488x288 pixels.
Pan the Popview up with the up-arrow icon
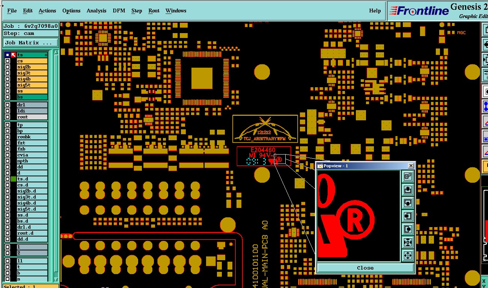pyautogui.click(x=408, y=189)
